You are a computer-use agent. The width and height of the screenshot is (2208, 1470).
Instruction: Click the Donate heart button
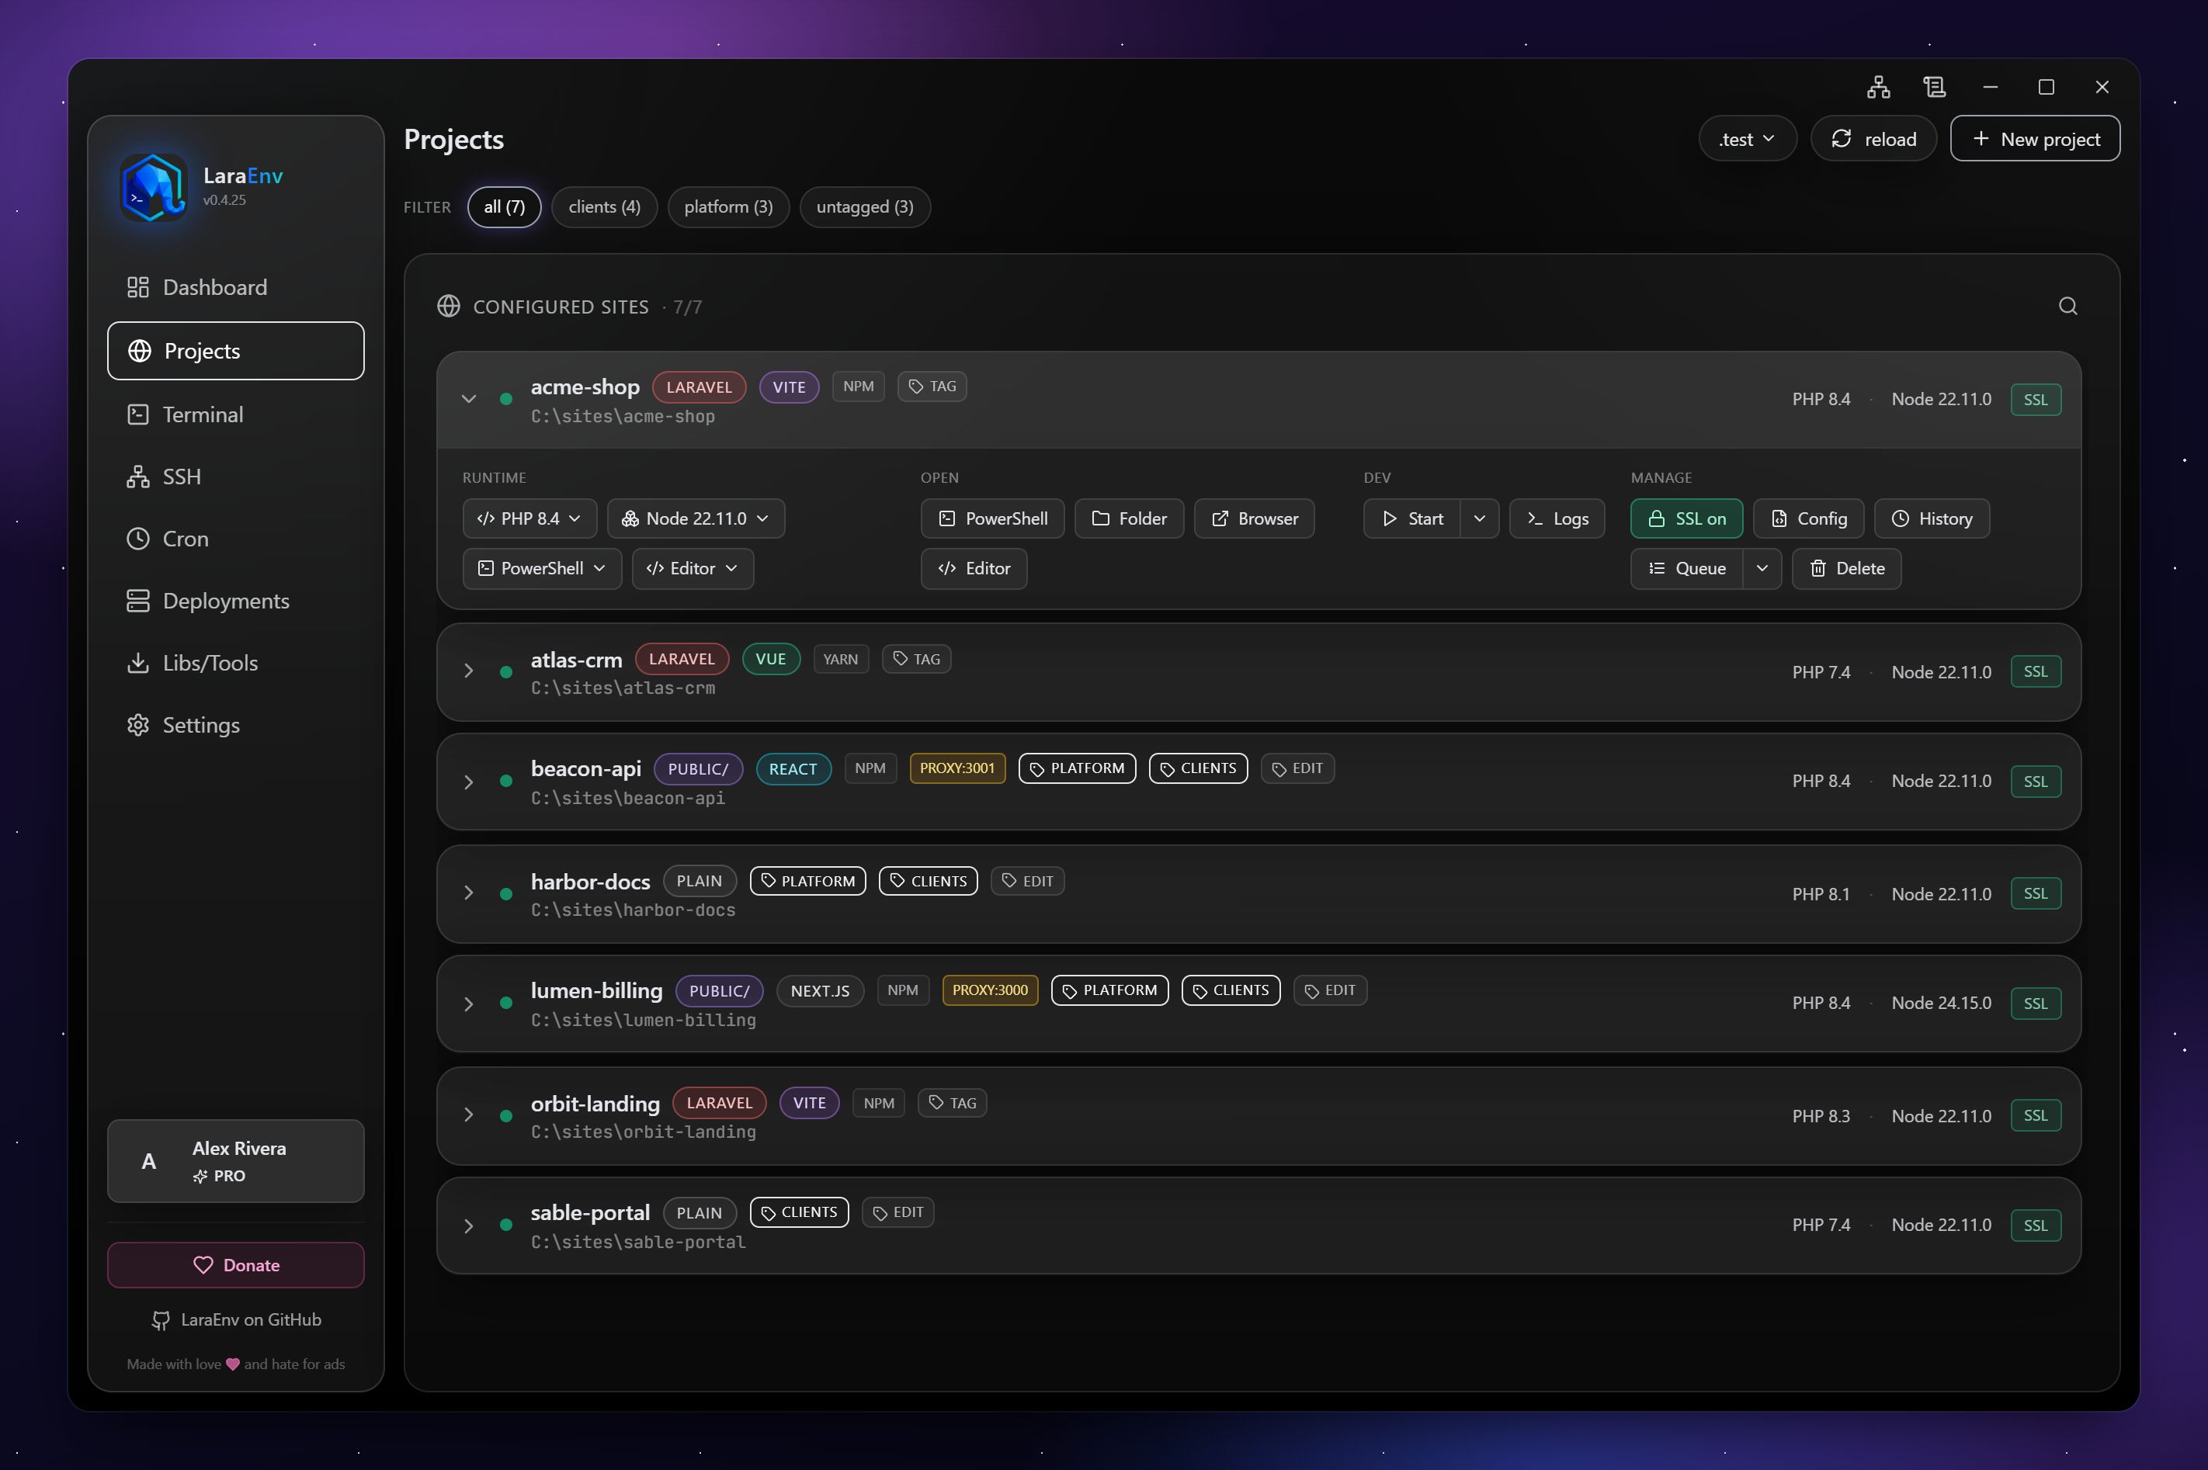tap(235, 1266)
